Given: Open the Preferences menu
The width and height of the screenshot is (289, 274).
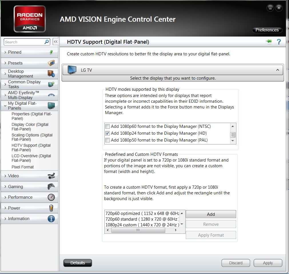Looking at the screenshot, I should [x=267, y=30].
